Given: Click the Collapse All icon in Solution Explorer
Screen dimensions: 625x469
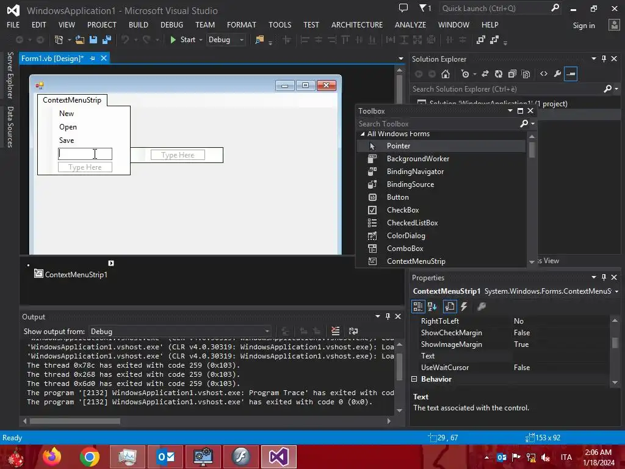Looking at the screenshot, I should point(512,74).
